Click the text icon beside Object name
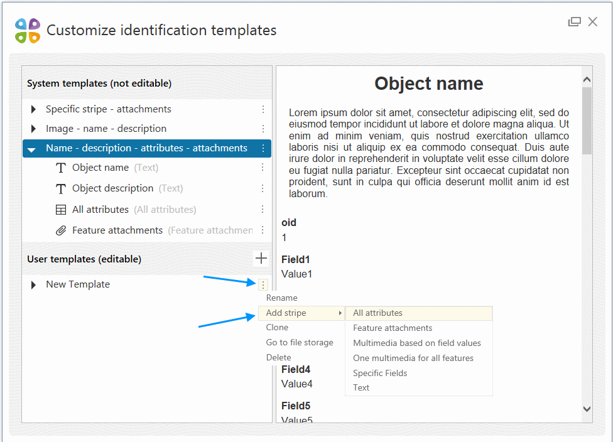 click(61, 168)
